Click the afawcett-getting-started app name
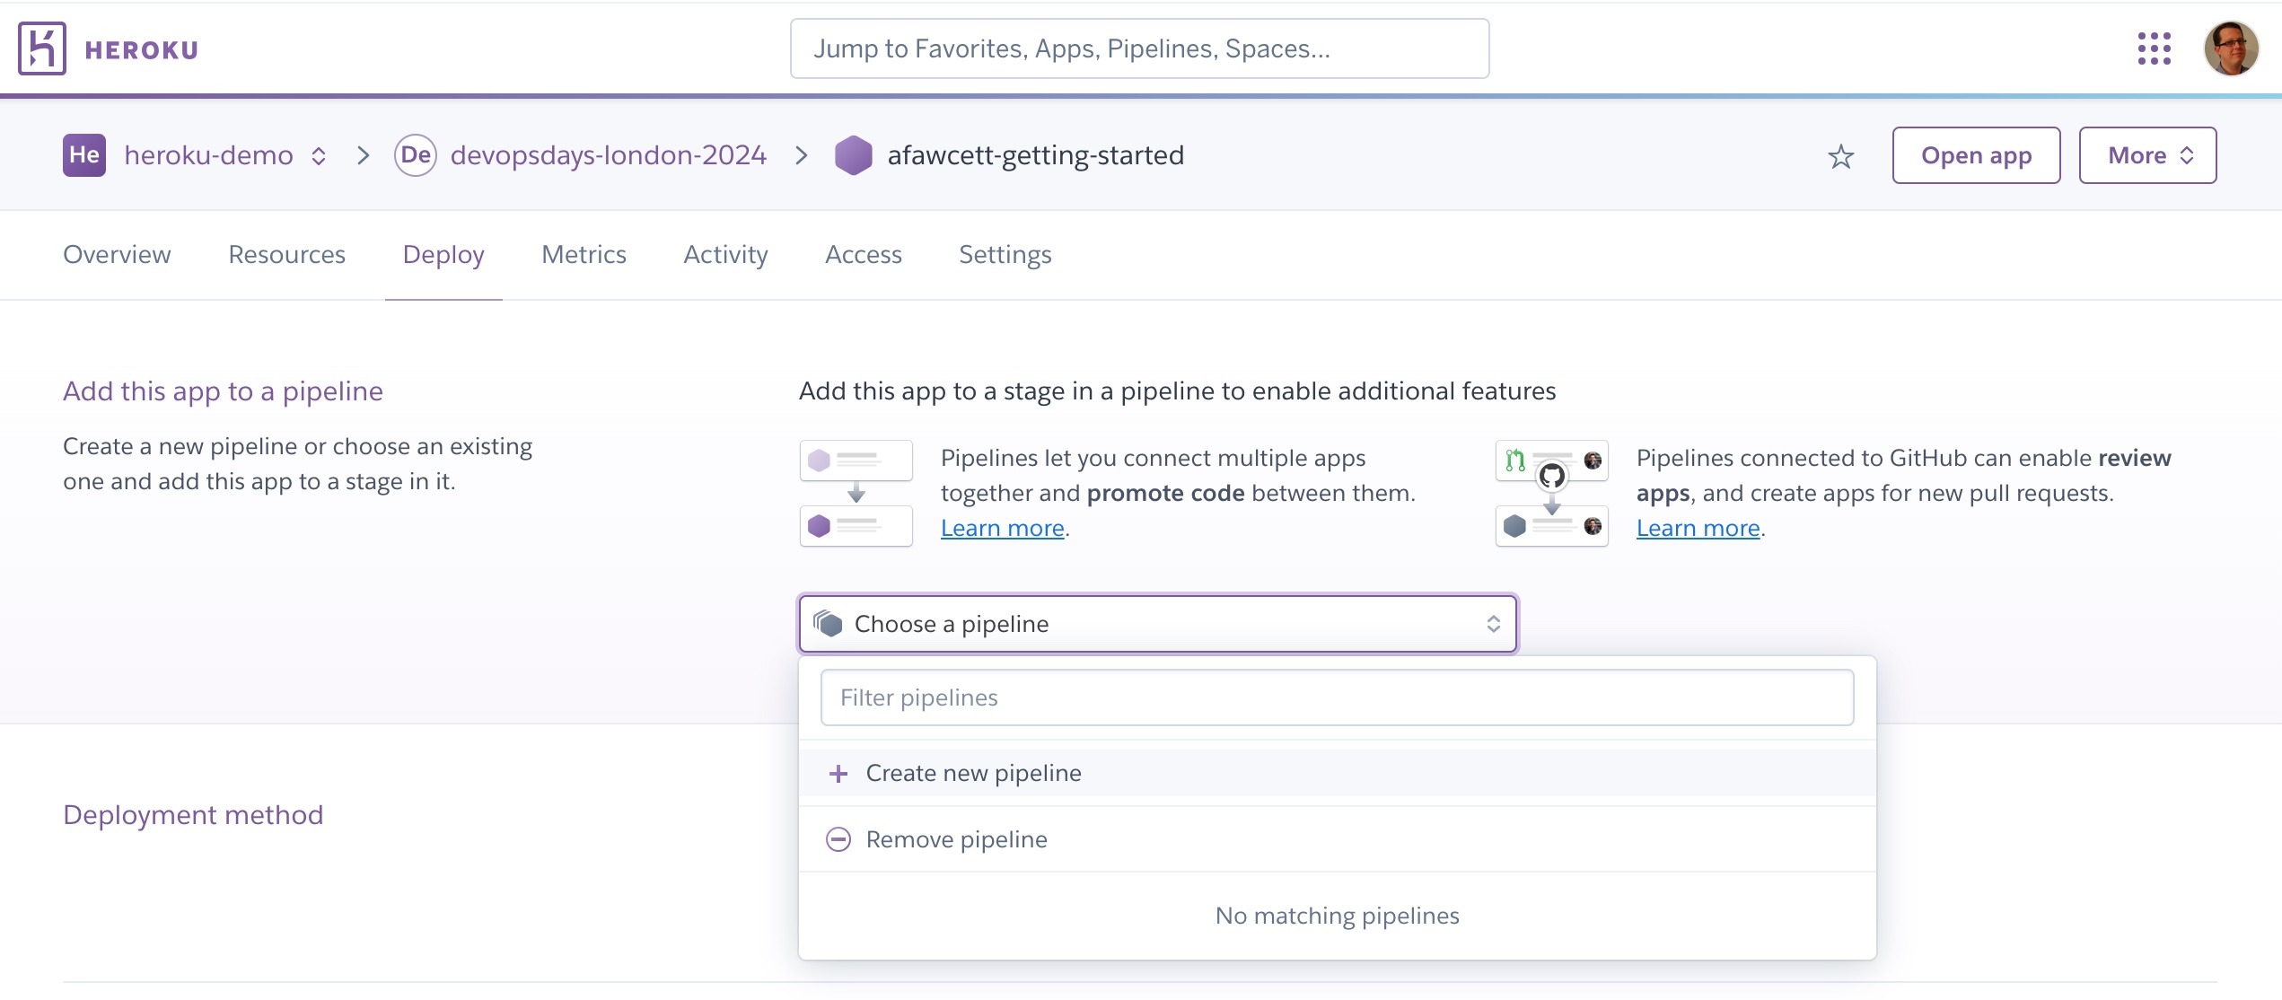The image size is (2282, 1000). 1035,155
